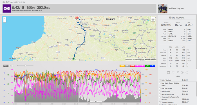The image size is (197, 105).
Task: Check the First Half of race lap
Action: point(160,88)
